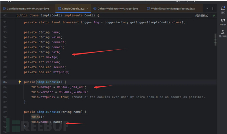227x134 pixels.
Task: Click the green inspection checkmark icon
Action: (214, 15)
